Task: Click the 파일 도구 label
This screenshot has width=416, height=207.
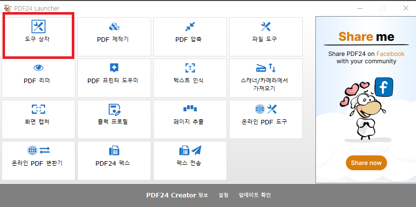Action: (264, 39)
